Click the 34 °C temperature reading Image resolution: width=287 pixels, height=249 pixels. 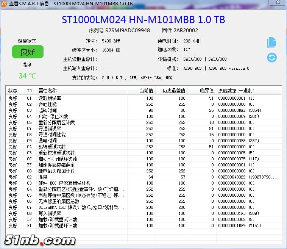click(27, 76)
